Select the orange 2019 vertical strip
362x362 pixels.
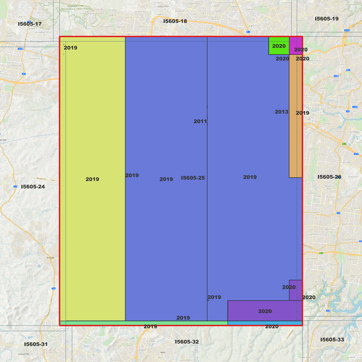295,116
